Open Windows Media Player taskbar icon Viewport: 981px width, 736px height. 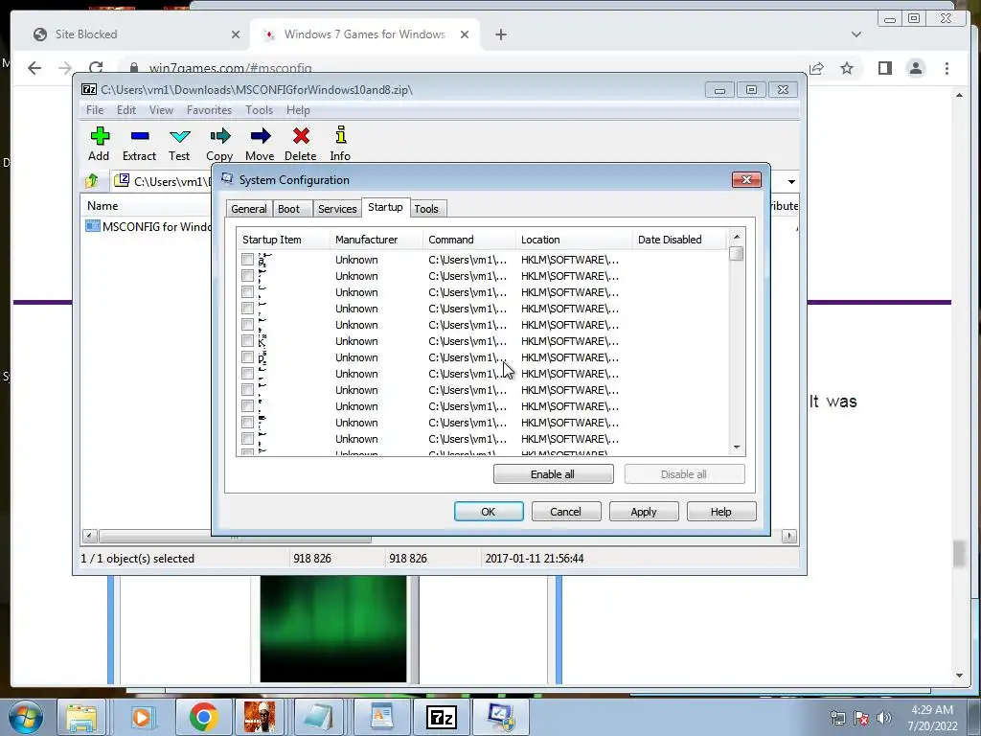pos(142,717)
